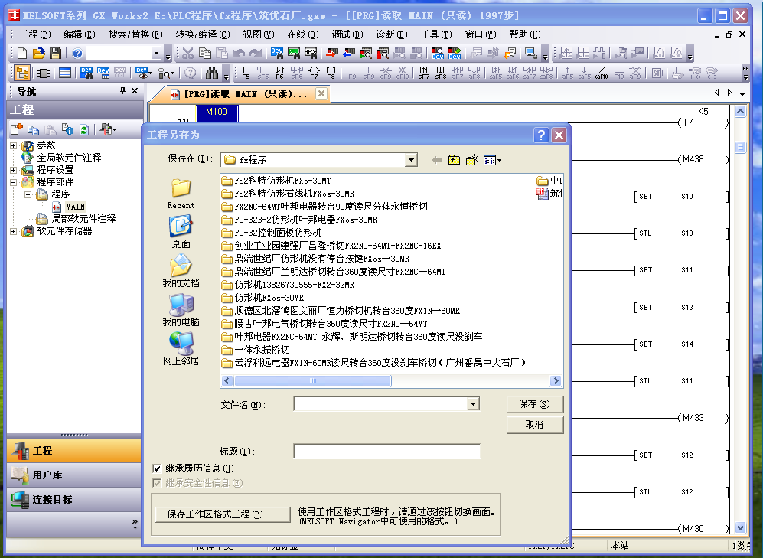Screen dimensions: 763x558
Task: Click the file list horizontal scrollbar
Action: click(390, 380)
